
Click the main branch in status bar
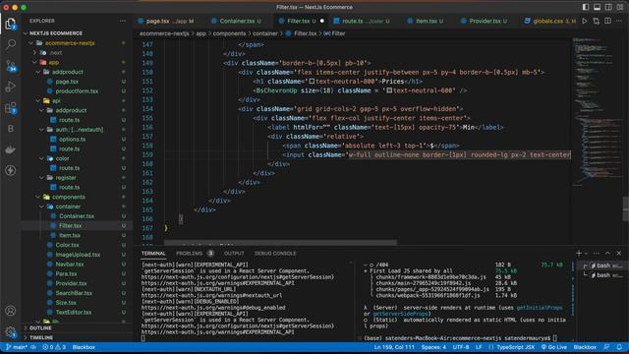coord(17,347)
